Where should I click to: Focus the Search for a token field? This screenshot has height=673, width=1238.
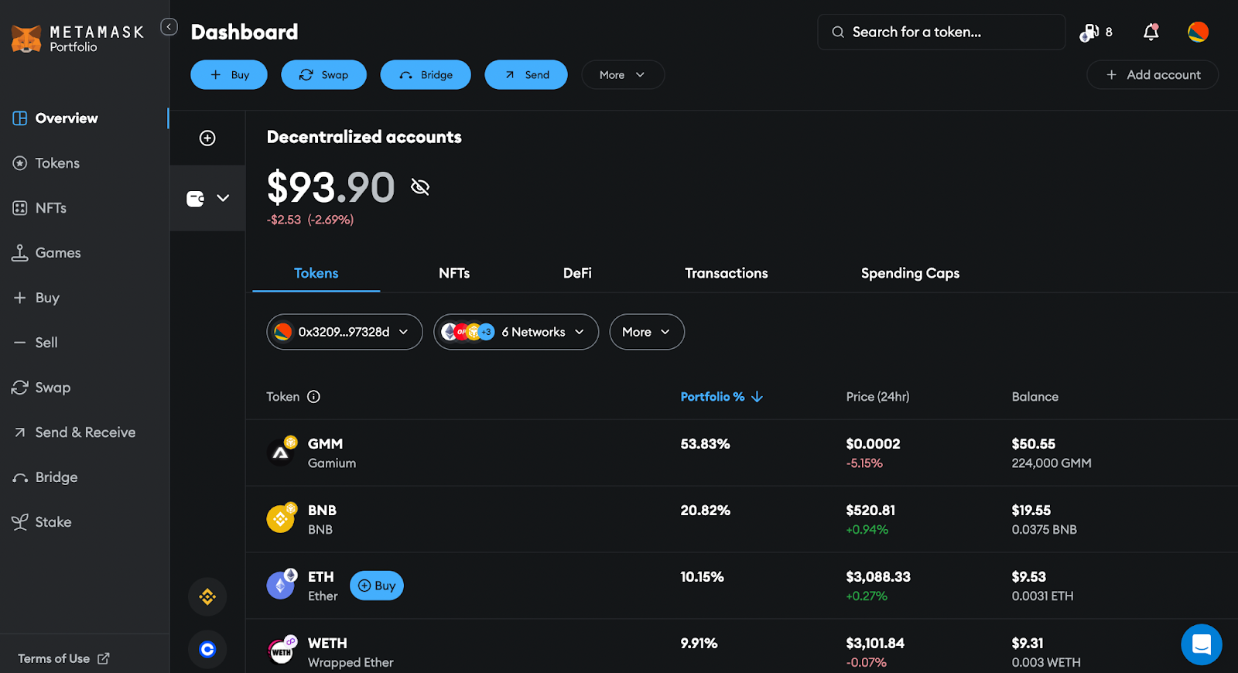pos(941,32)
